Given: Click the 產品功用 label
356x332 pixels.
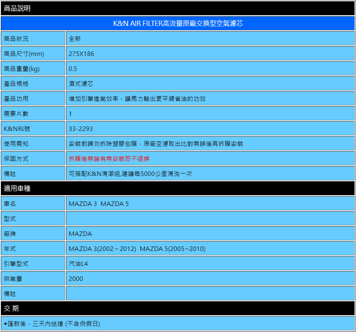Looking at the screenshot, I should click(x=16, y=99).
